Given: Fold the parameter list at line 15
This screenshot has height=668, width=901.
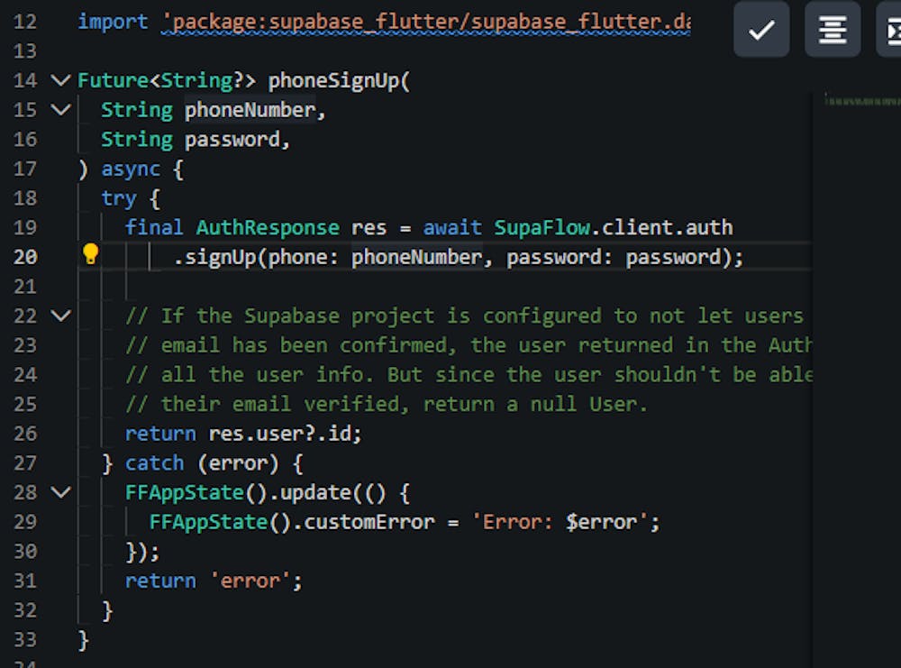Looking at the screenshot, I should point(60,110).
